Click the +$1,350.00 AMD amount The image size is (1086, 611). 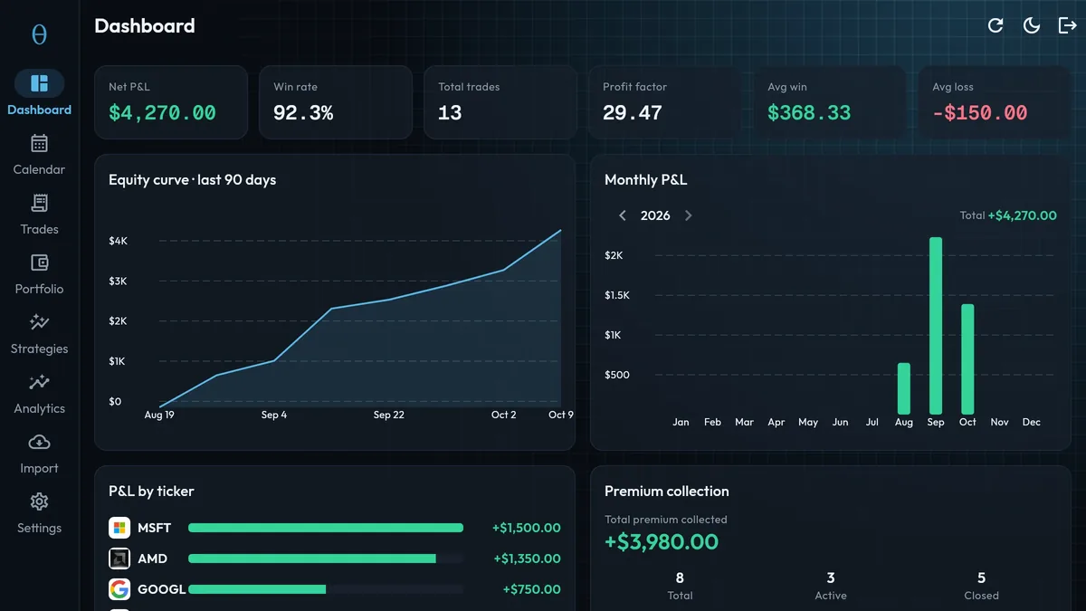pyautogui.click(x=527, y=558)
